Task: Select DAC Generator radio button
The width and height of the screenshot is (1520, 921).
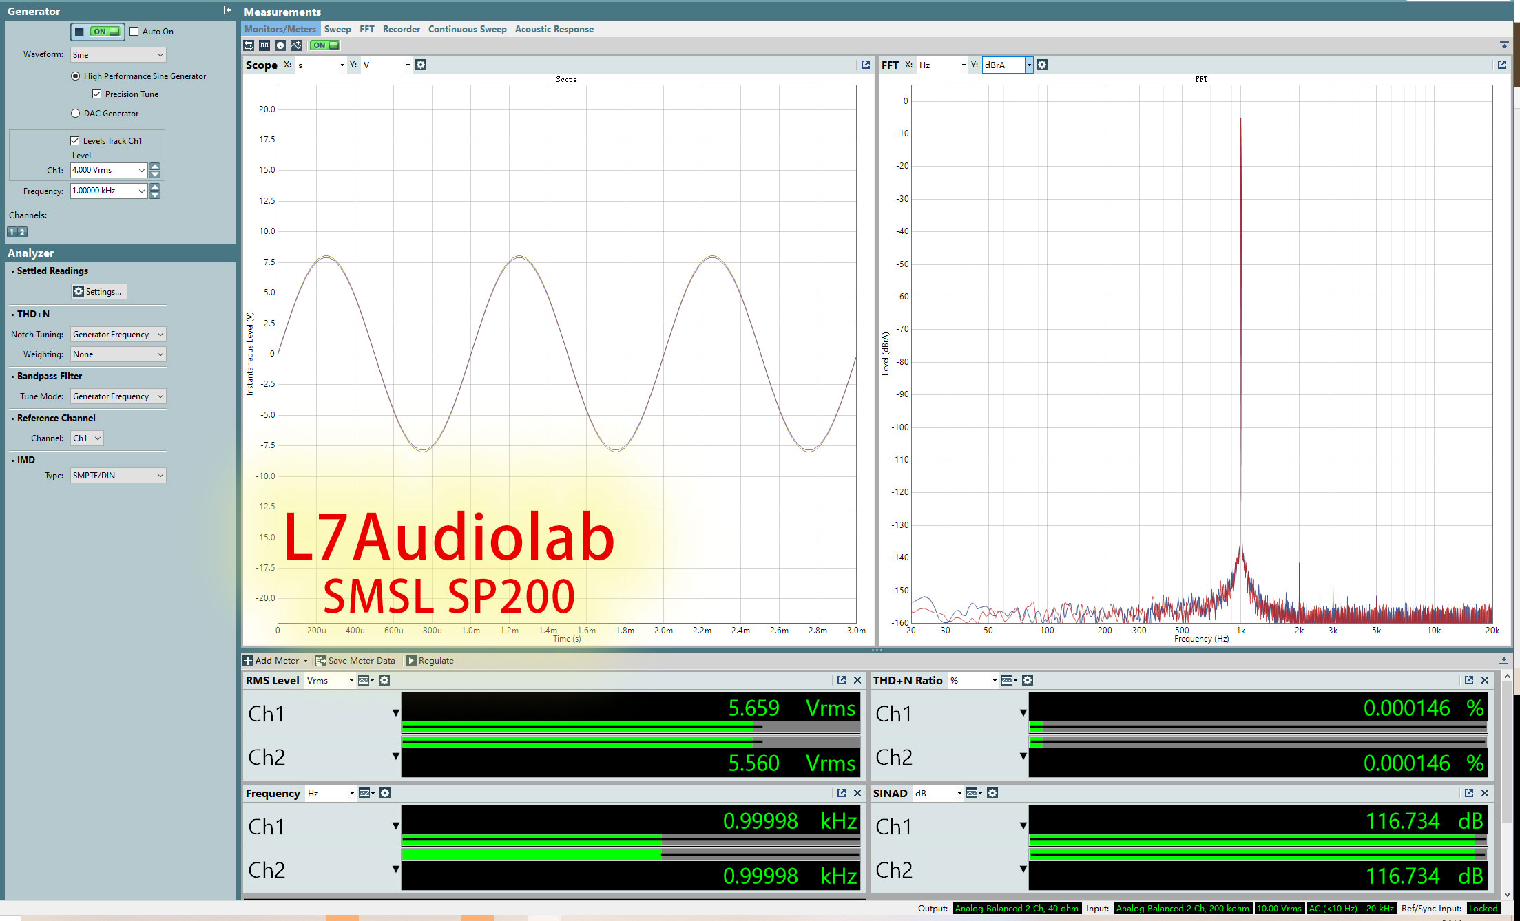Action: point(75,114)
